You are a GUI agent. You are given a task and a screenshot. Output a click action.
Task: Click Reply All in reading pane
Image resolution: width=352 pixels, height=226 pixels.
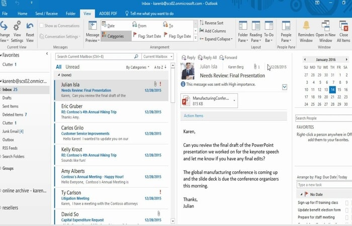[207, 58]
